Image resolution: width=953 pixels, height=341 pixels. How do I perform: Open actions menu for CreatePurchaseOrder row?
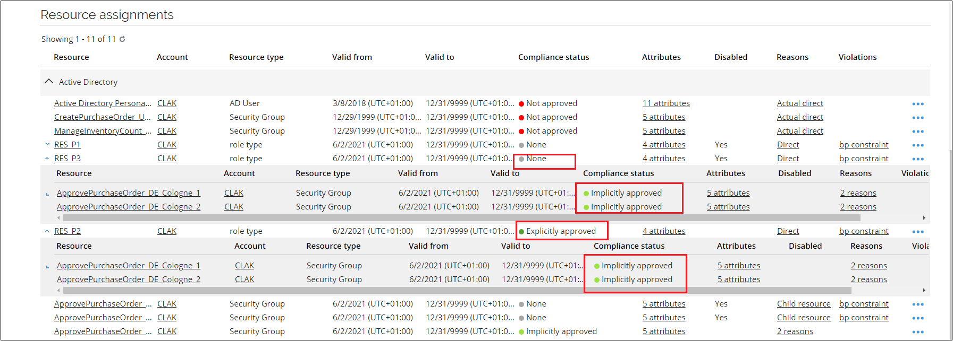pos(918,118)
